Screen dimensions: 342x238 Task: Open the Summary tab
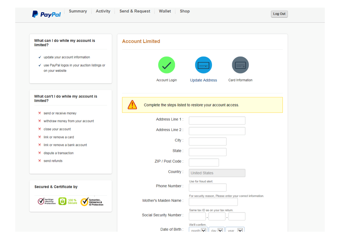pos(78,11)
